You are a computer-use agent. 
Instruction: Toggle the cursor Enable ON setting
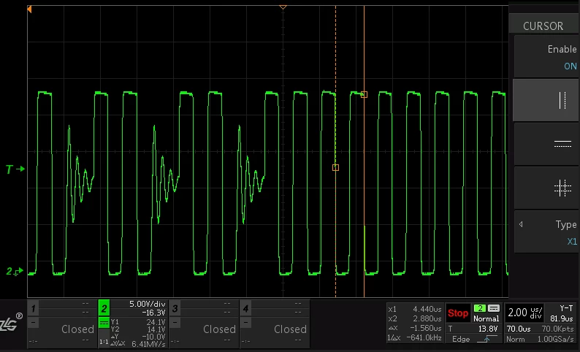point(546,57)
